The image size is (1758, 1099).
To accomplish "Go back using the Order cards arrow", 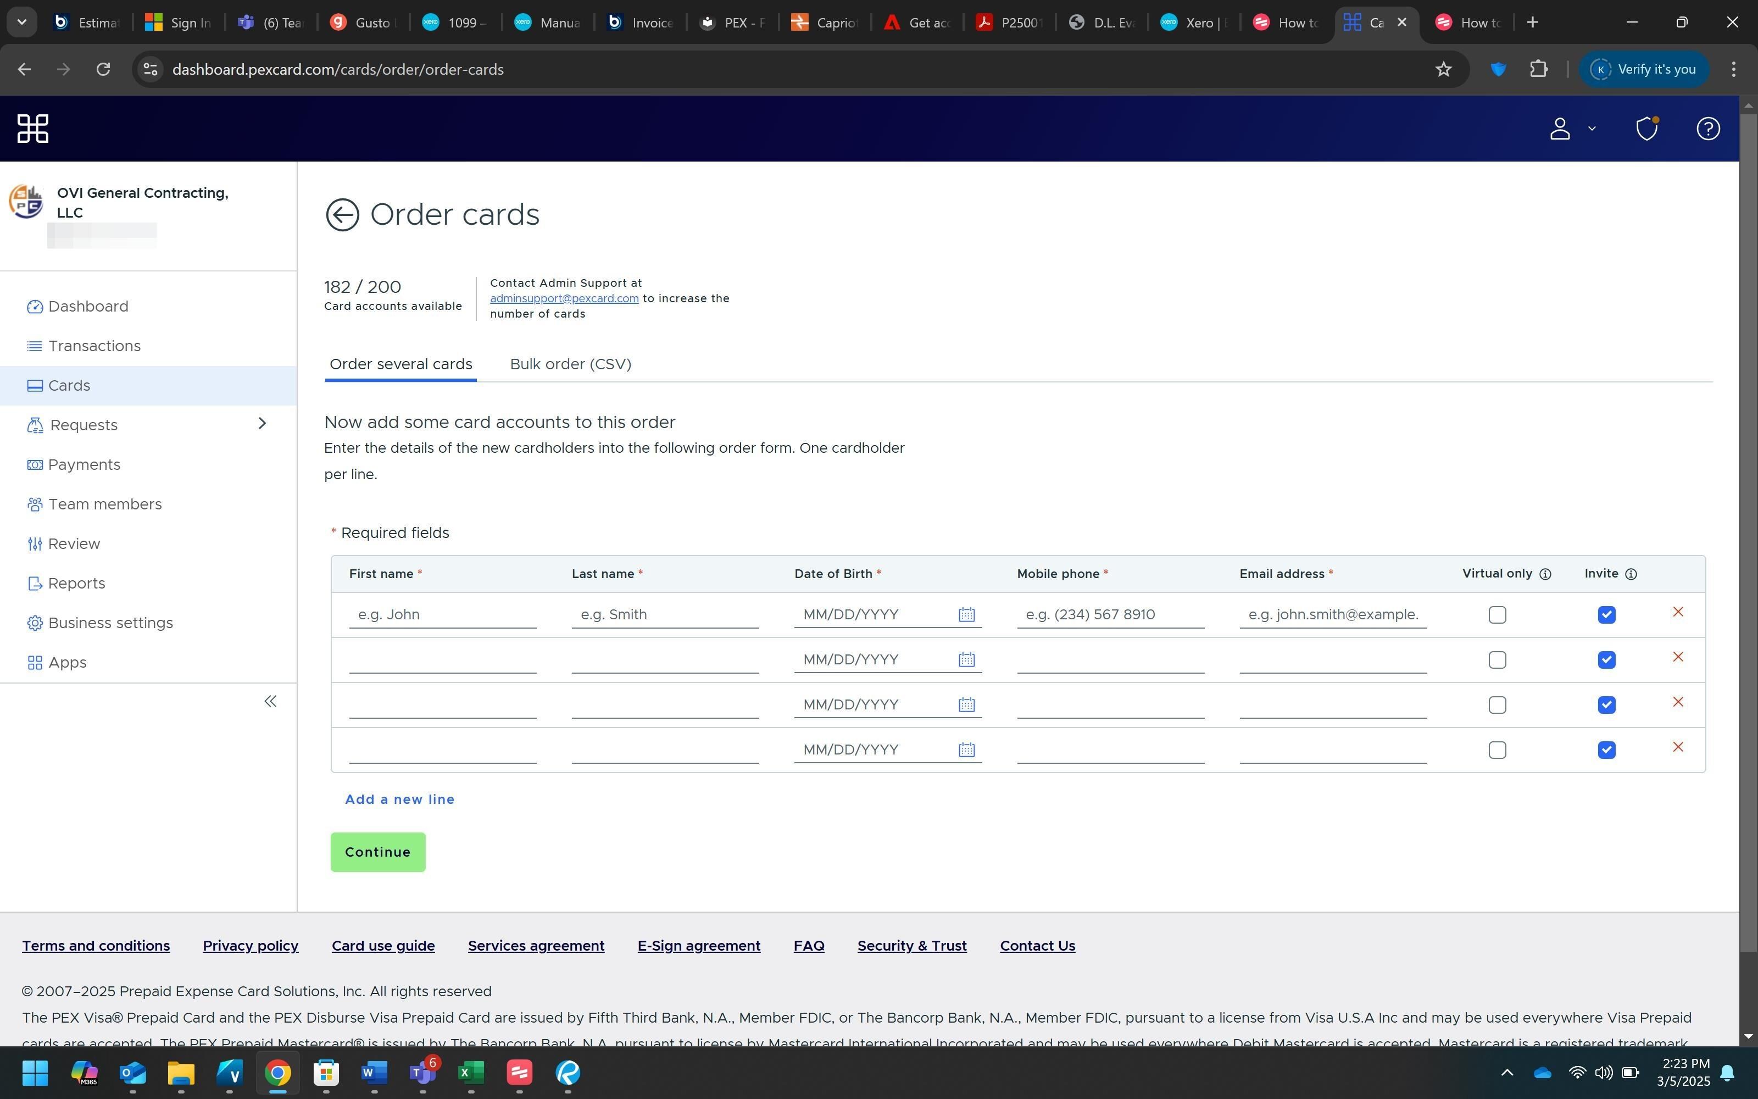I will pyautogui.click(x=342, y=215).
